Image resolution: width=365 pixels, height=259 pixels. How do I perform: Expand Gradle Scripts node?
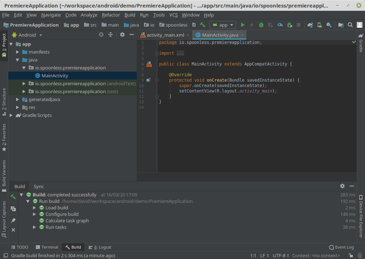tap(11, 115)
